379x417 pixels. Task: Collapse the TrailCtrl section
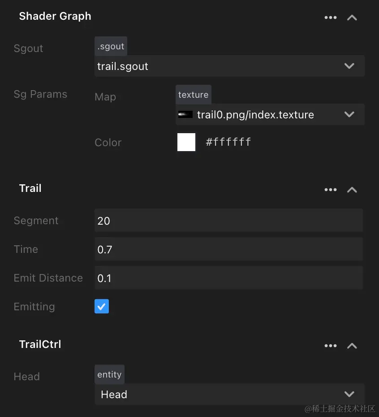click(352, 346)
